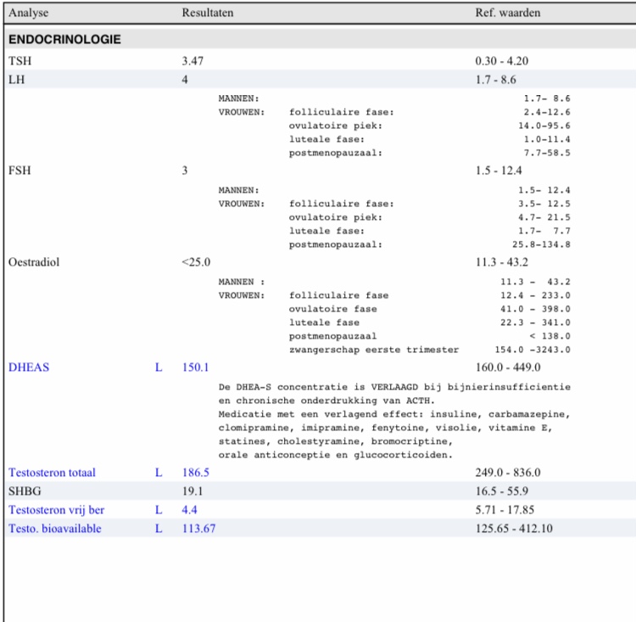The width and height of the screenshot is (636, 622).
Task: Click the Resultaten column header
Action: 208,14
